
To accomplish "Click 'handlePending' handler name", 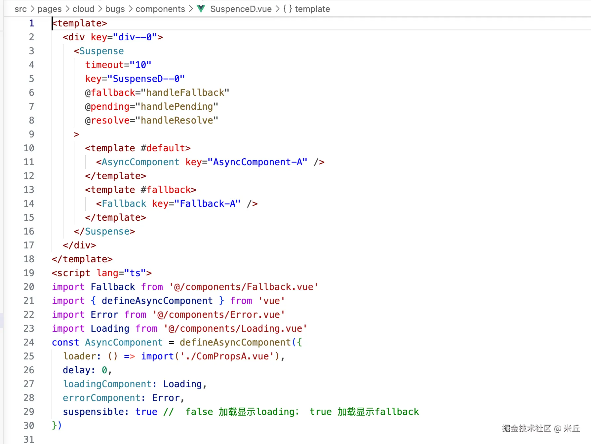I will 177,106.
